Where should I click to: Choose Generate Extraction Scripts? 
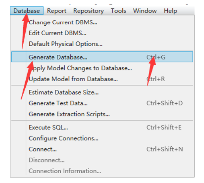tap(102, 114)
